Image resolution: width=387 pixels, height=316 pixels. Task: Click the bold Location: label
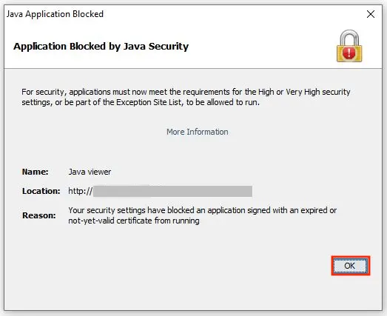(41, 191)
